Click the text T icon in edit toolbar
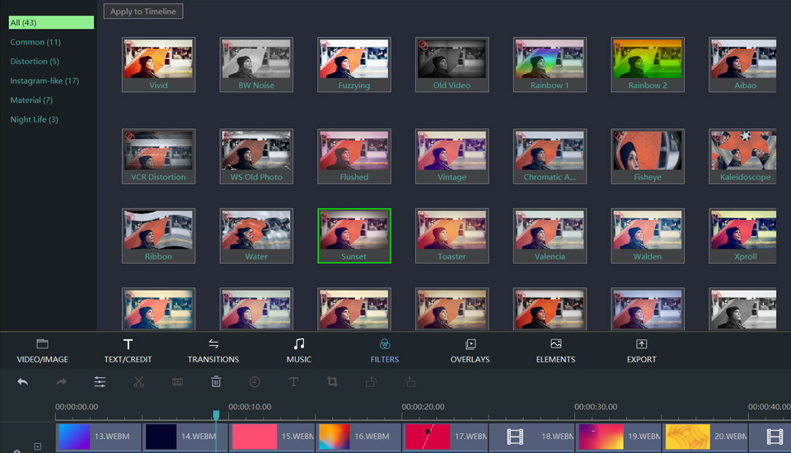 click(293, 382)
